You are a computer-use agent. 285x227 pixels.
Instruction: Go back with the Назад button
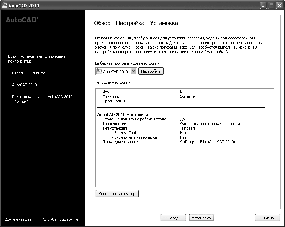click(x=173, y=218)
